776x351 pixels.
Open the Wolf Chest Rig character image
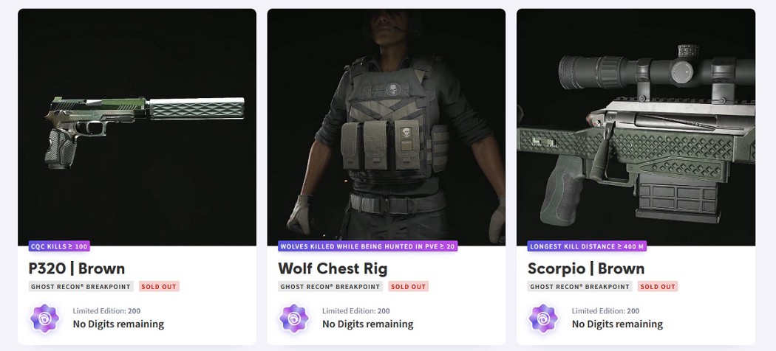coord(387,127)
